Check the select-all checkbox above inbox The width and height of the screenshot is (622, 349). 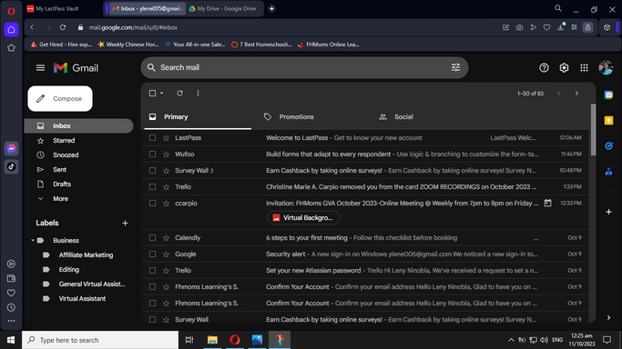(152, 93)
